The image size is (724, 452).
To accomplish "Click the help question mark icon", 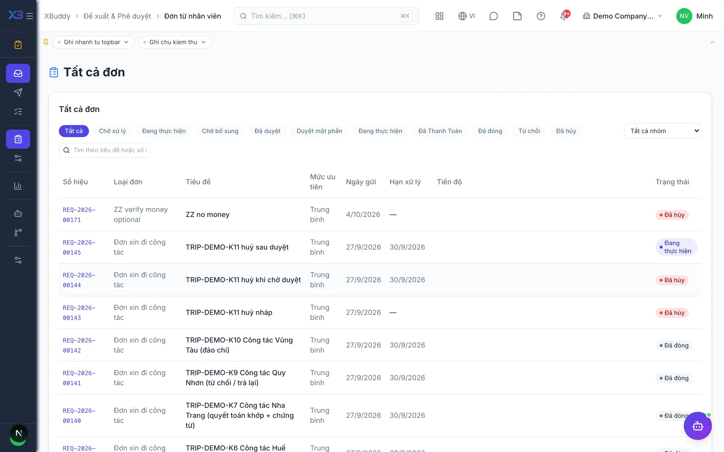I will point(540,16).
